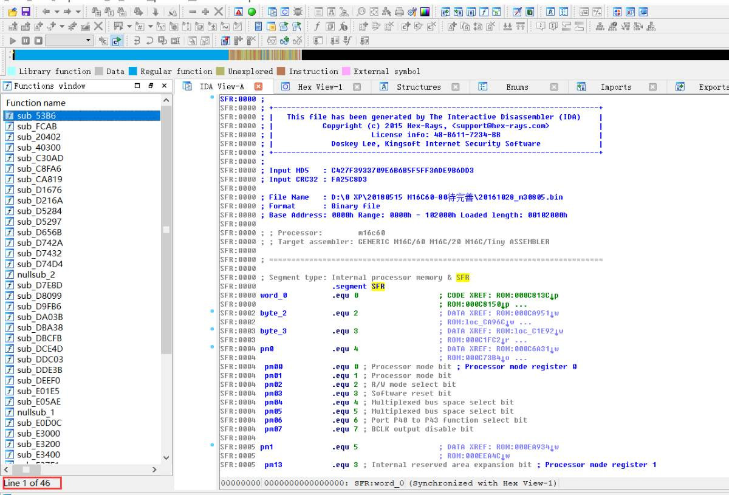Screen dimensions: 729x495
Task: Open the forward navigation history dropdown arrow
Action: (78, 12)
